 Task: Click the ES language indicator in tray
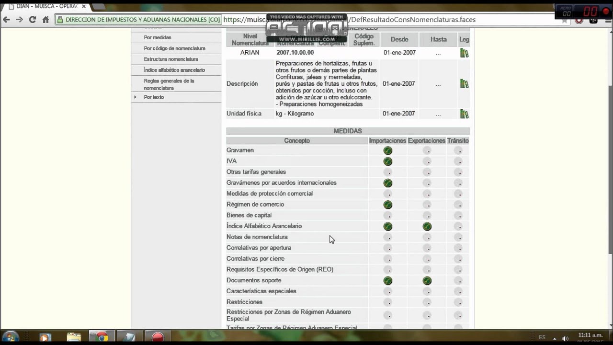tap(542, 337)
